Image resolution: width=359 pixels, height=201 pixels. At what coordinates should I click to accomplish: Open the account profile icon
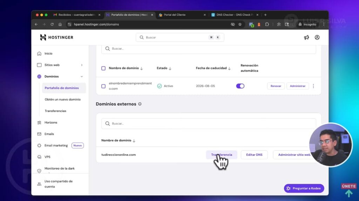tap(317, 37)
